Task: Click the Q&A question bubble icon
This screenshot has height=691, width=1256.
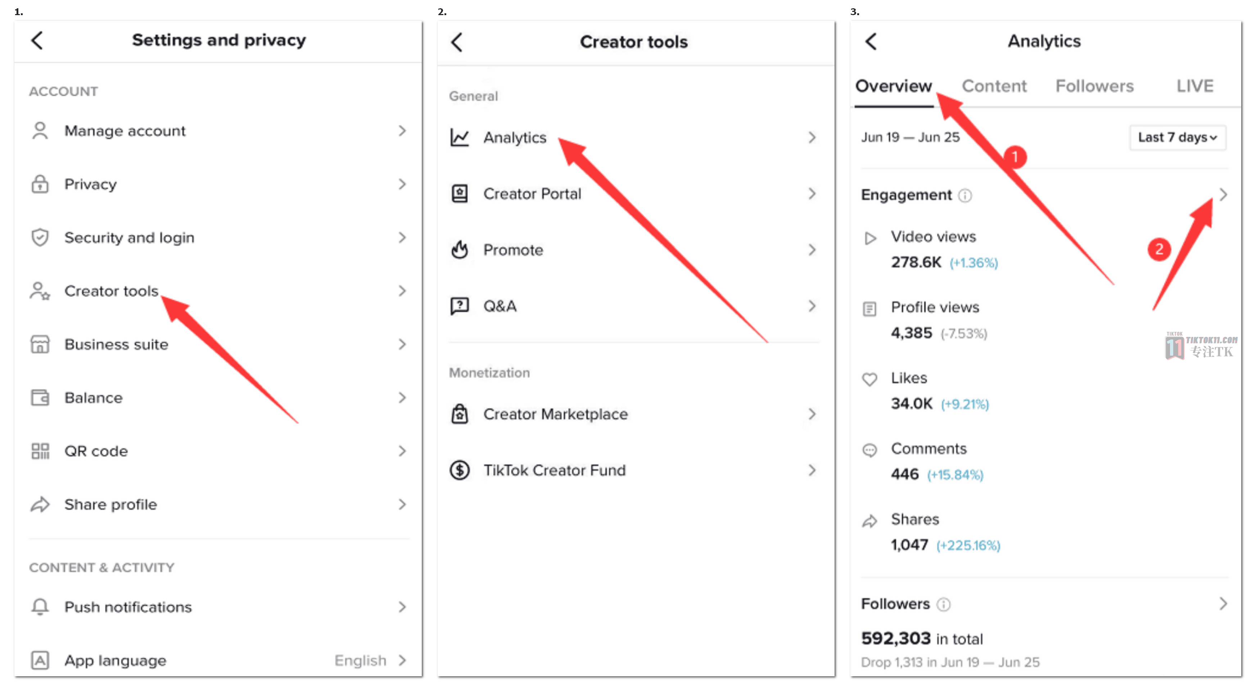Action: coord(459,306)
